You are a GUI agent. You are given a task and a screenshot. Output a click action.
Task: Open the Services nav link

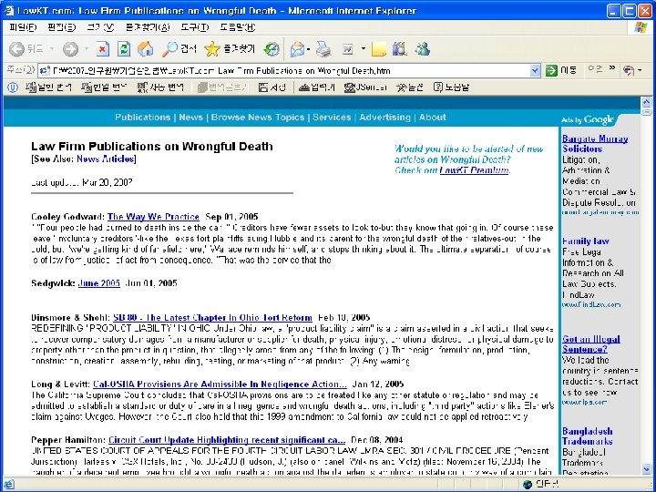332,118
